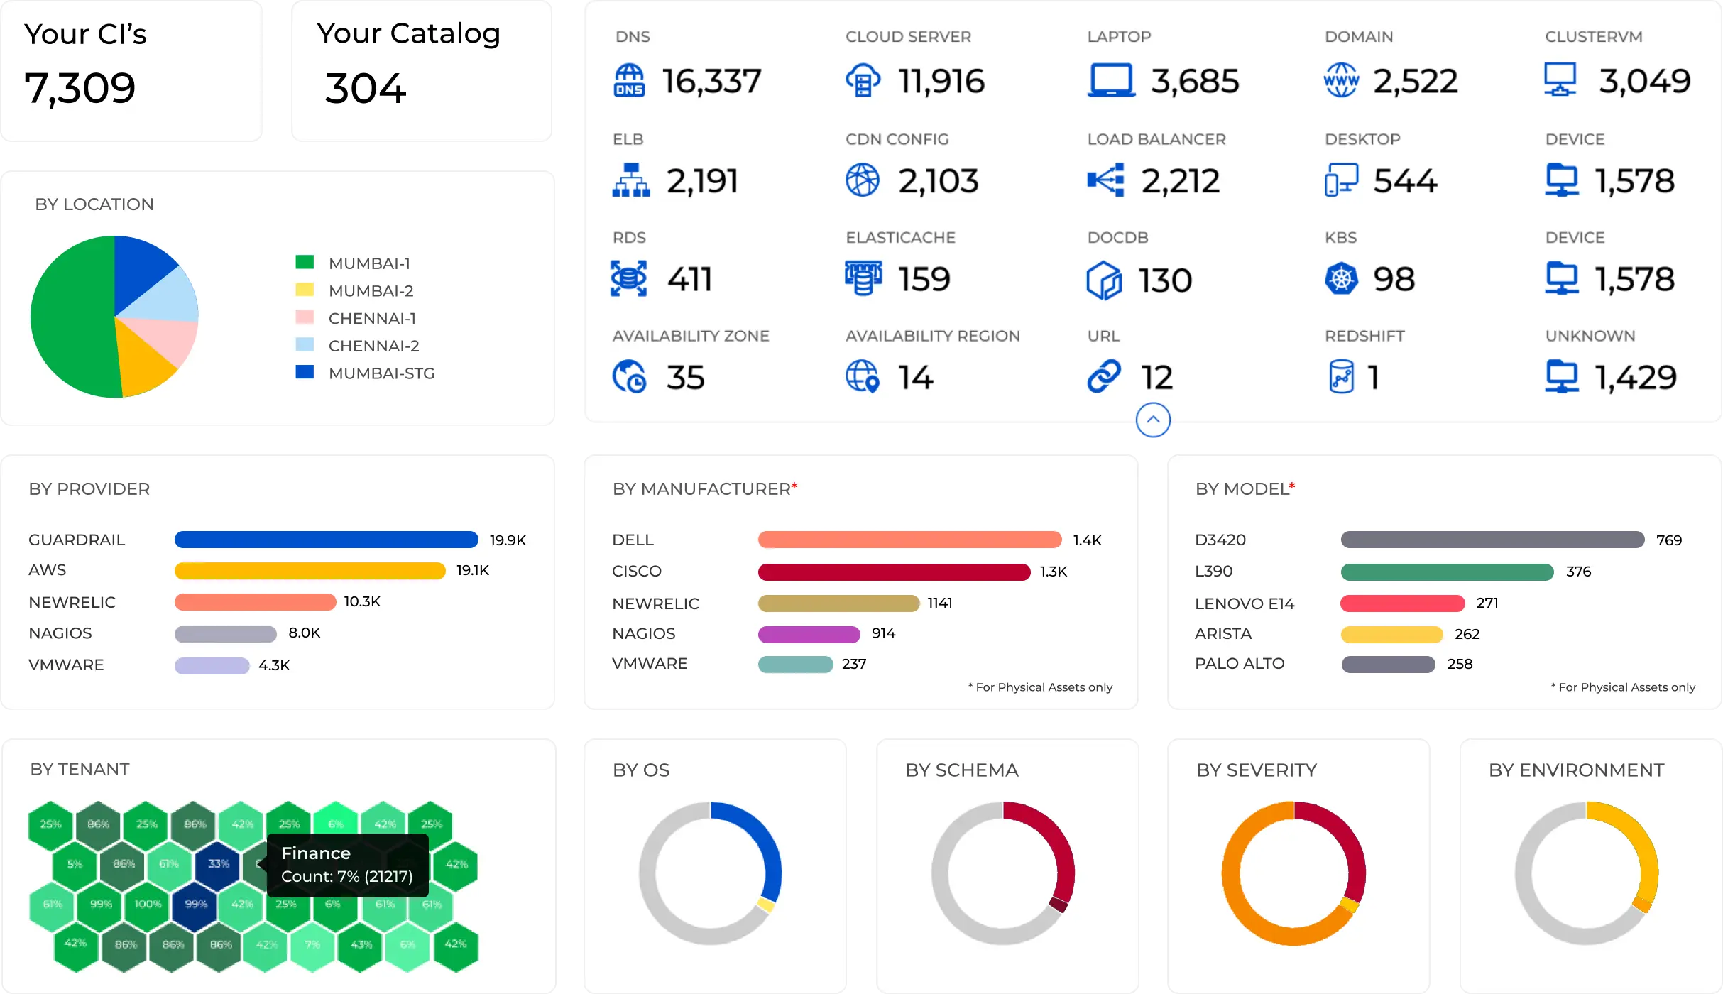Click the LENOVO E14 model bar

tap(1403, 603)
